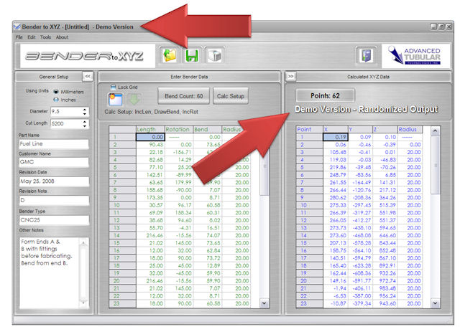Click the exit door icon in toolbar

(364, 56)
